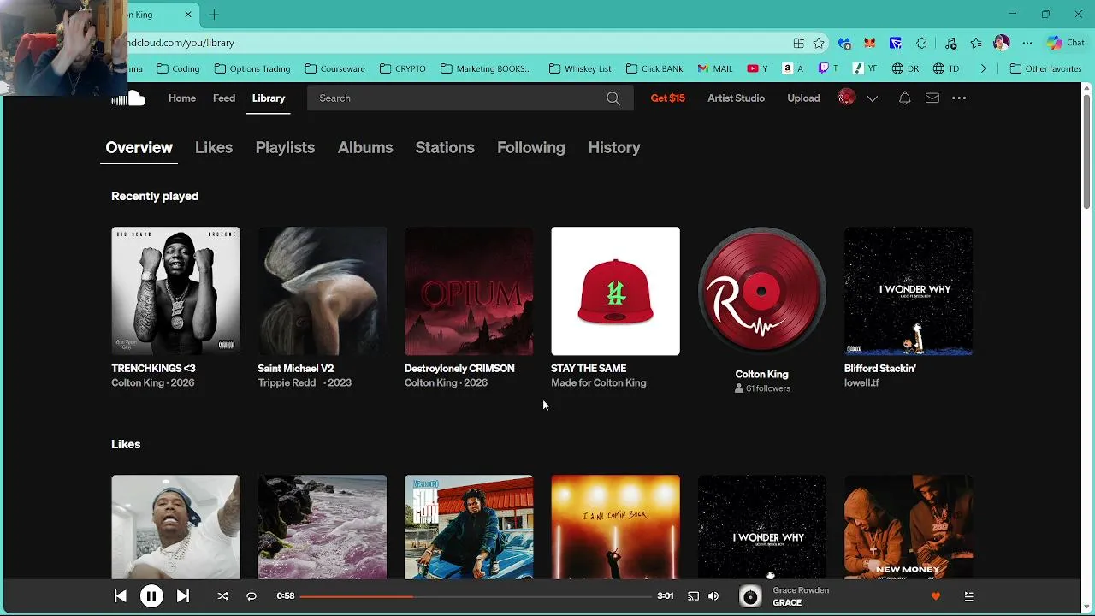Add page to favorites star icon
Viewport: 1095px width, 616px height.
point(819,43)
